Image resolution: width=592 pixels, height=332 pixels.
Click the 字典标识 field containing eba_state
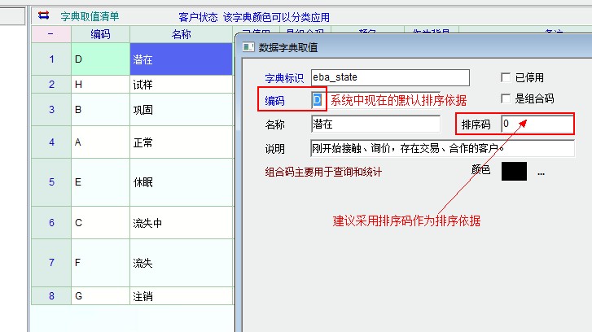(x=390, y=77)
